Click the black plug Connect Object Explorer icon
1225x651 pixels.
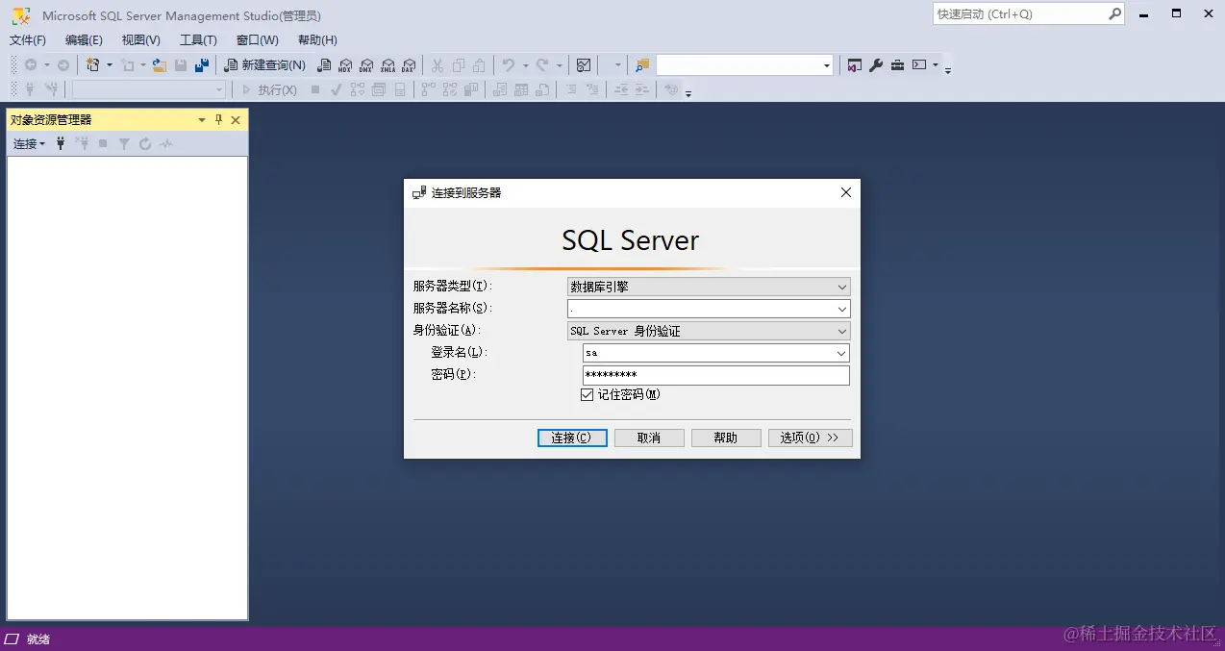(x=61, y=143)
